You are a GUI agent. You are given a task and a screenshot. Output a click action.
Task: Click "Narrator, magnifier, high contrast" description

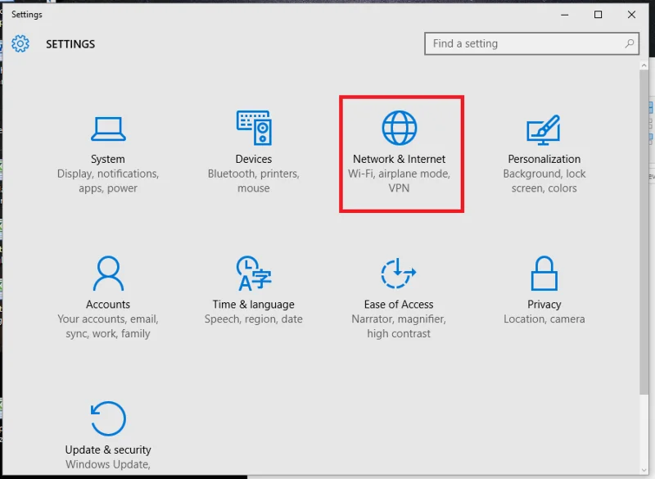[399, 326]
